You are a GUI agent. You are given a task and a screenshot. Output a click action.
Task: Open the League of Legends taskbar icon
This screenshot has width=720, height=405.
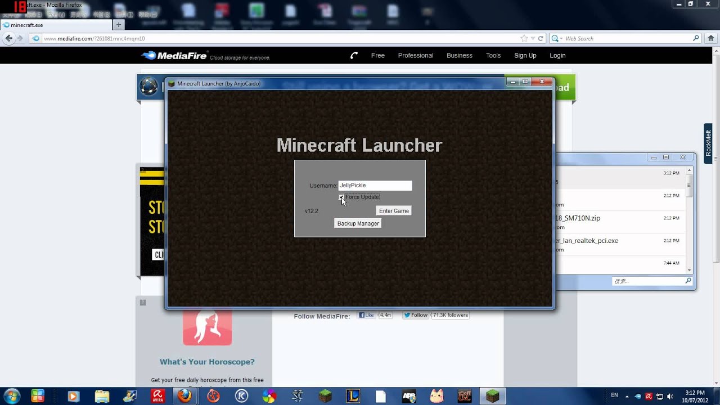point(353,396)
